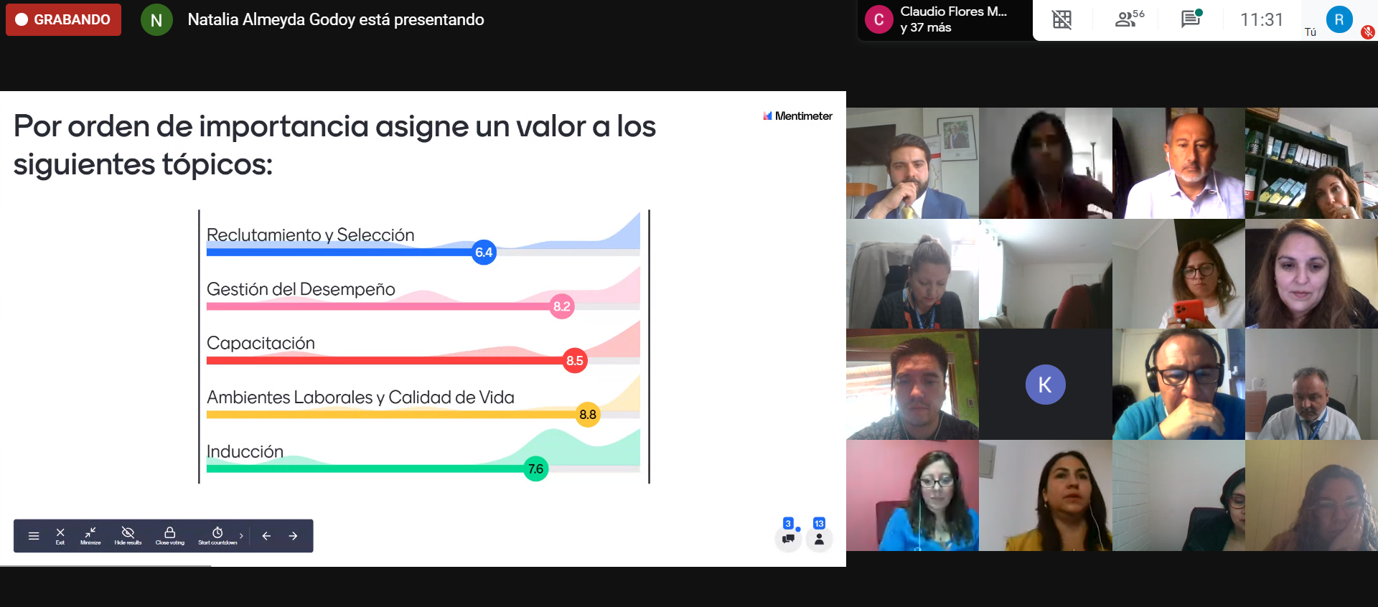
Task: Advance to next slide arrow
Action: pyautogui.click(x=293, y=536)
